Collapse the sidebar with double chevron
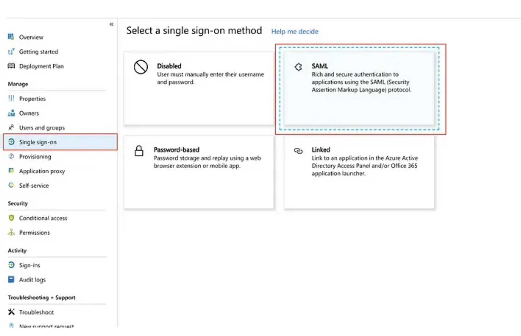 [112, 24]
